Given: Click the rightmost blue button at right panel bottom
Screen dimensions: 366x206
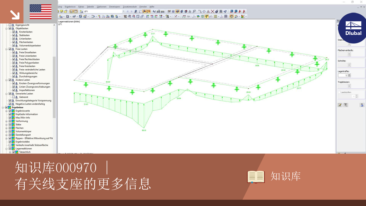Looking at the screenshot, I should point(362,105).
